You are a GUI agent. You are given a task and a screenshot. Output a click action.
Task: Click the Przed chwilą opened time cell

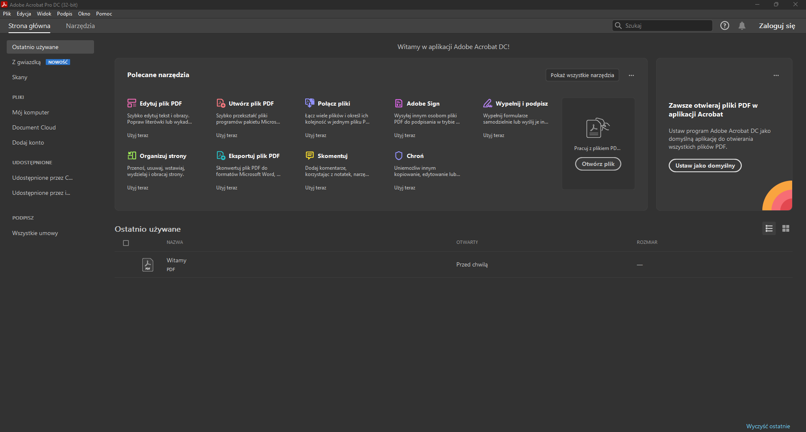pyautogui.click(x=472, y=264)
